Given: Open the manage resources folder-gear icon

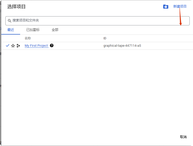Looking at the screenshot, I should tap(166, 7).
